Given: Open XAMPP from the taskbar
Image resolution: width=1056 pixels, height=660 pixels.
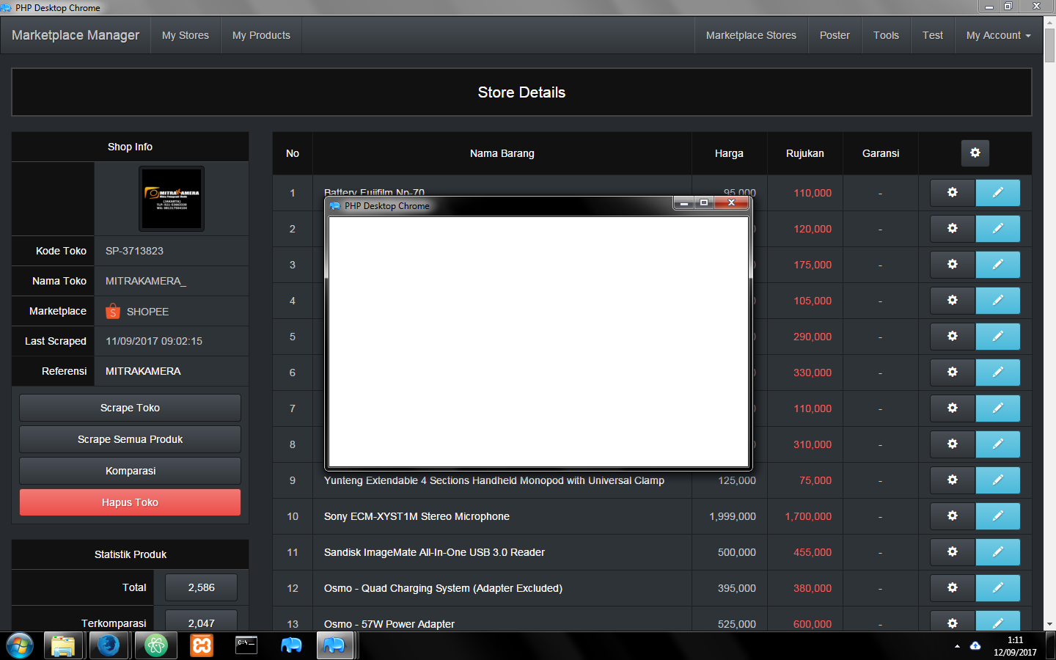Looking at the screenshot, I should 200,646.
